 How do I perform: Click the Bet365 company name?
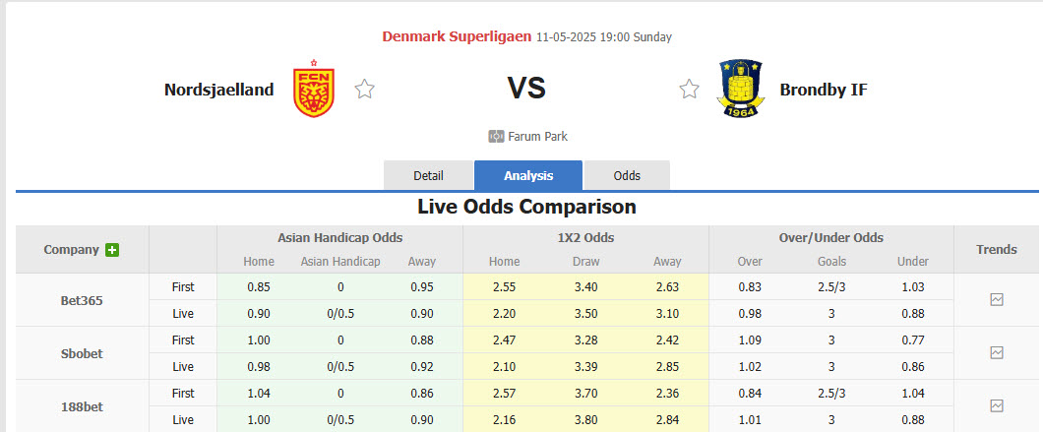82,300
